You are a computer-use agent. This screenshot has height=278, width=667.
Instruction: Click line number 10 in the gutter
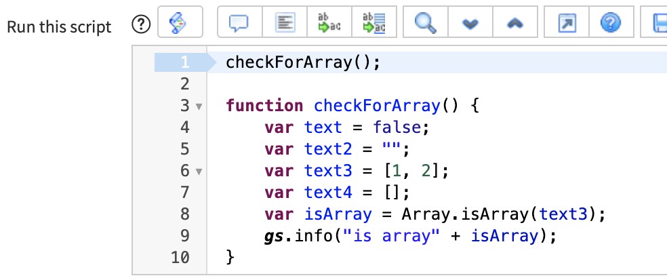click(x=181, y=258)
